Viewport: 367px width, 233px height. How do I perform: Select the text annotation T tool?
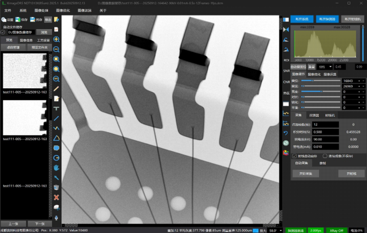pyautogui.click(x=57, y=108)
